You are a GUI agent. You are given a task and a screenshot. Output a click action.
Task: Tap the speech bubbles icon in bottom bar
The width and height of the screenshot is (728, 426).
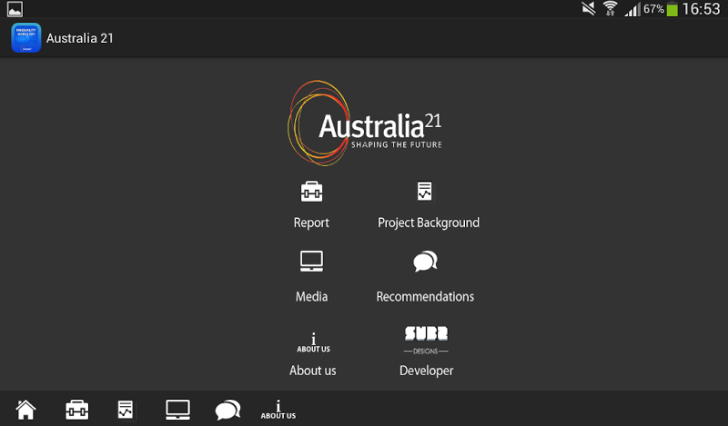point(227,410)
